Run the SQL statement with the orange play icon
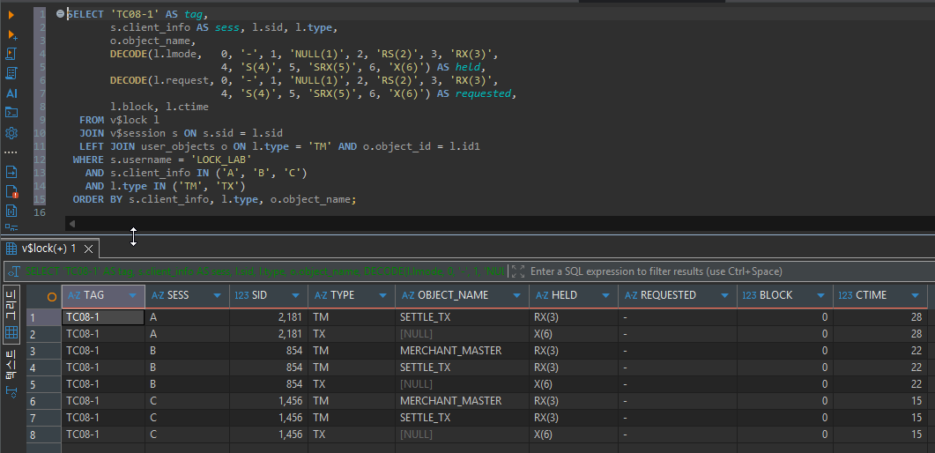 [11, 15]
